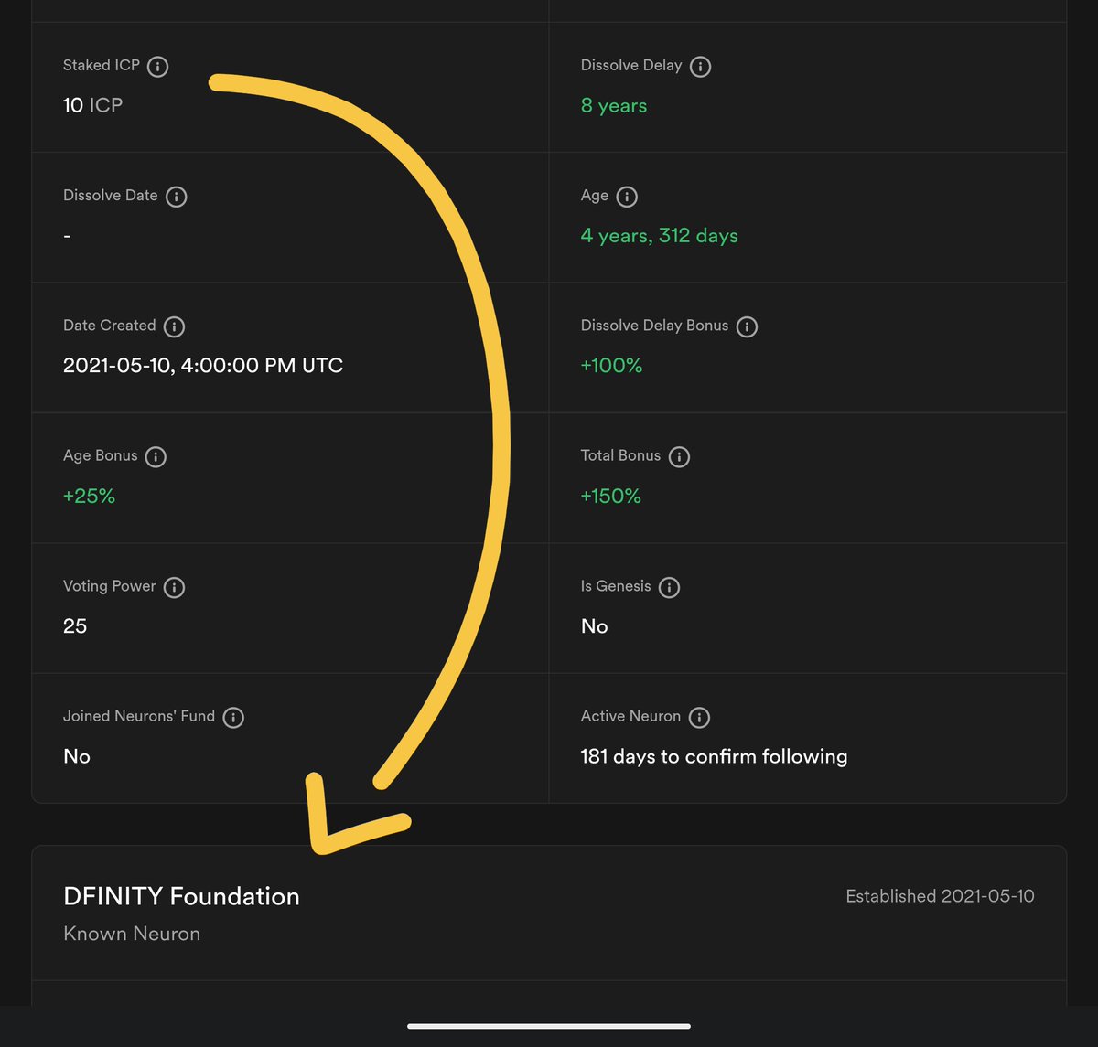The height and width of the screenshot is (1047, 1098).
Task: Click the Total Bonus label
Action: pos(620,455)
